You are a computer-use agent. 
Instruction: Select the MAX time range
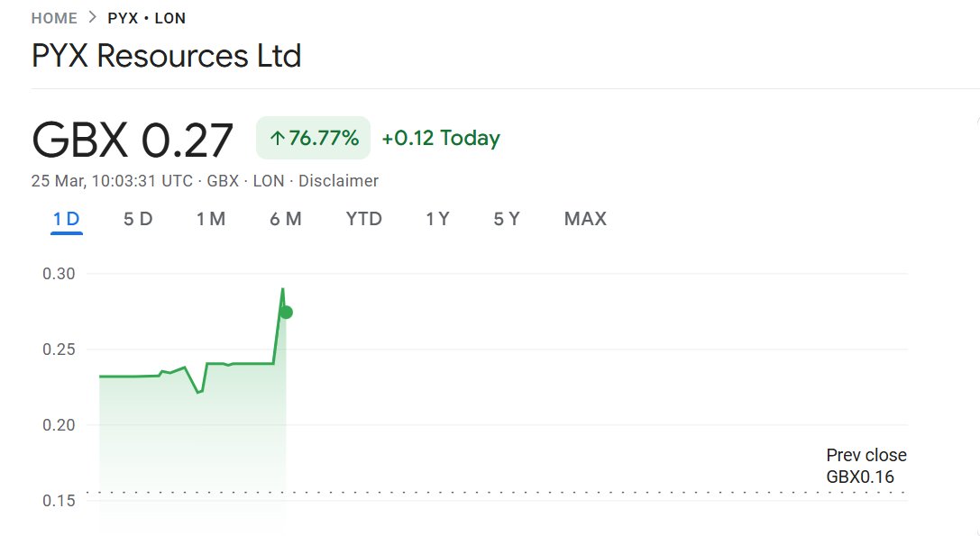[585, 219]
